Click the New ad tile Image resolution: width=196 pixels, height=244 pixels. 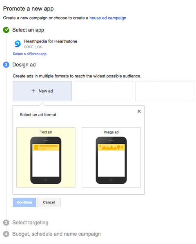pos(42,91)
